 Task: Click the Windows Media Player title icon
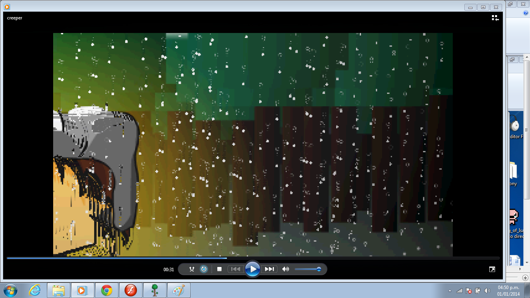click(x=7, y=7)
